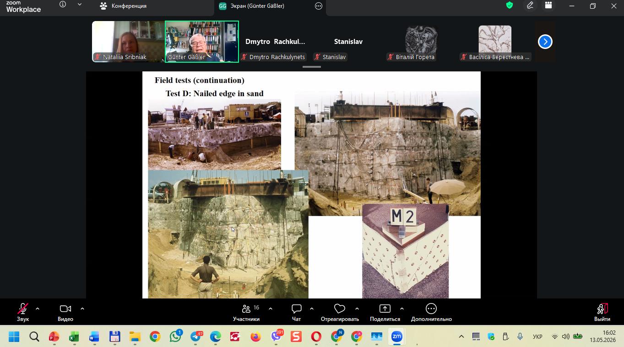Open the Chat panel icon
The image size is (624, 347).
(296, 309)
